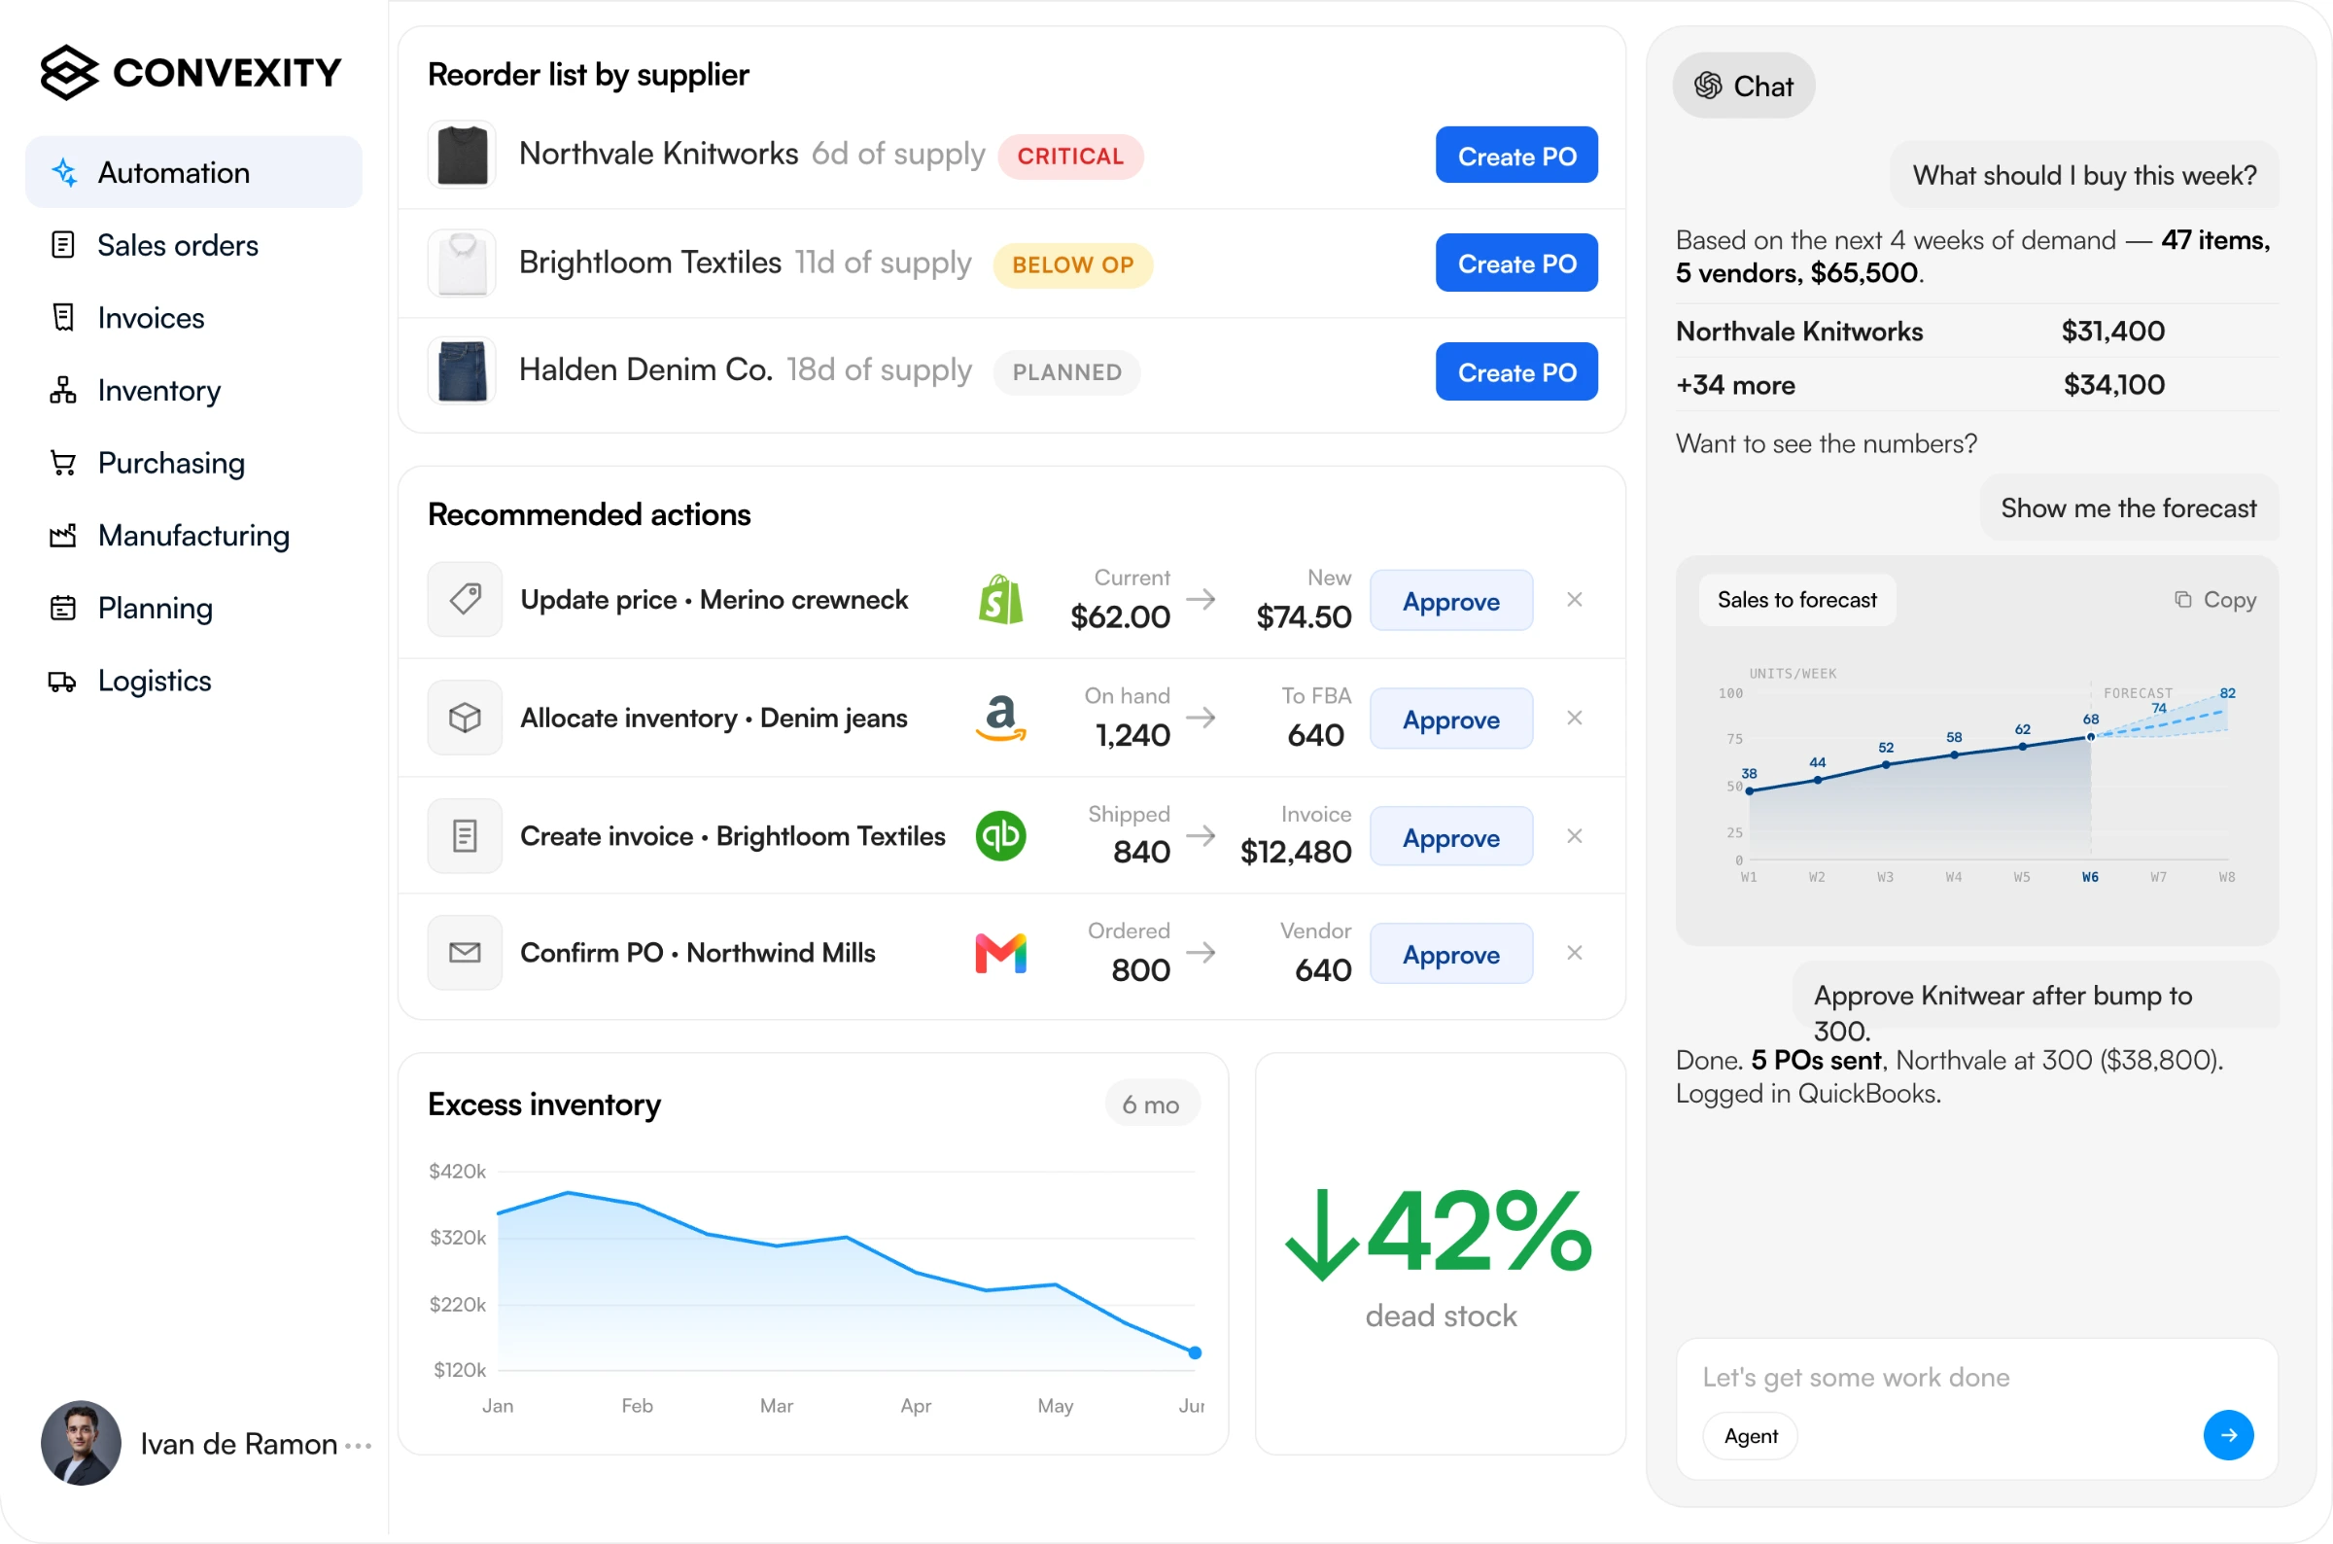Viewport: 2333px width, 1544px height.
Task: Click the "Show me the forecast" message
Action: (x=2128, y=509)
